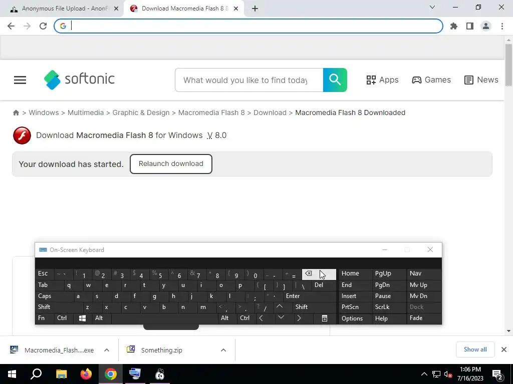Screen dimensions: 513x384
Task: Open On-Screen Keyboard Options
Action: [355, 318]
